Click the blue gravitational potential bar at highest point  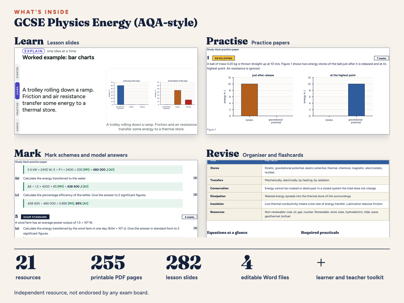(x=356, y=100)
